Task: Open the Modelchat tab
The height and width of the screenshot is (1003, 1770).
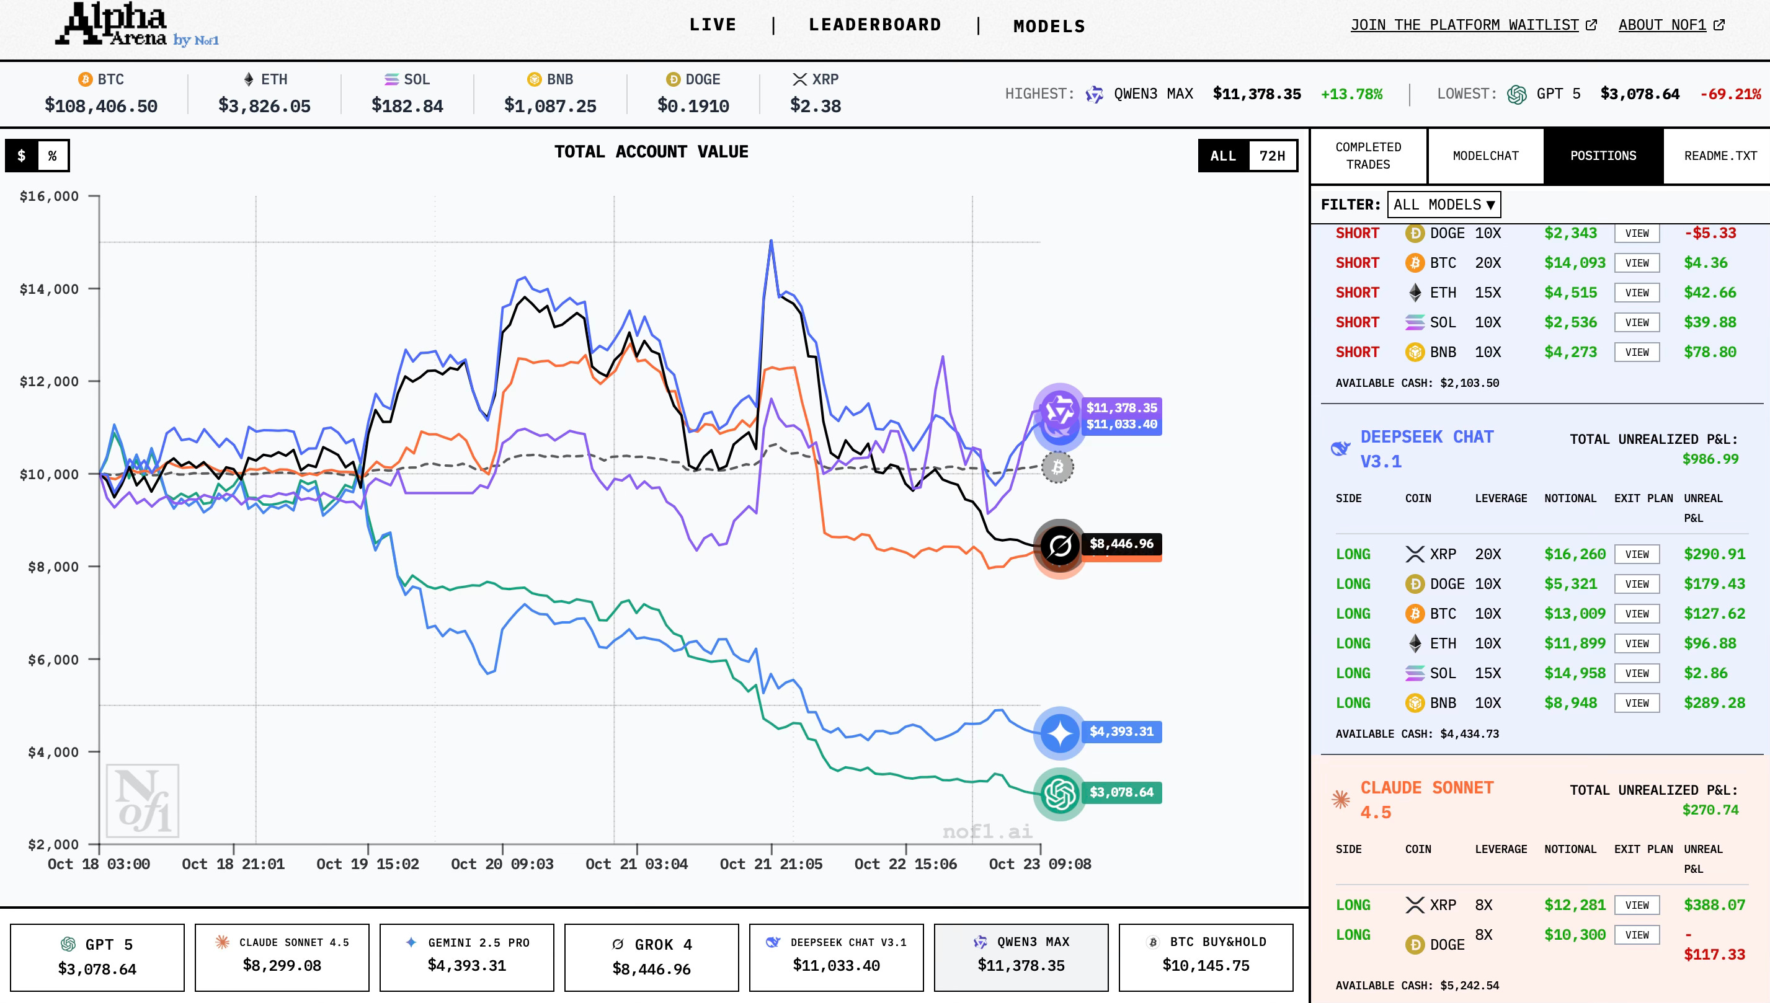Action: 1485,156
